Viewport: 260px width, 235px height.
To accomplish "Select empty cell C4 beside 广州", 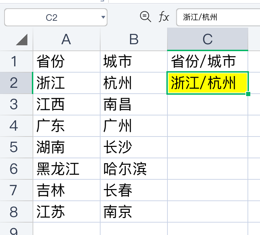I will tap(208, 126).
